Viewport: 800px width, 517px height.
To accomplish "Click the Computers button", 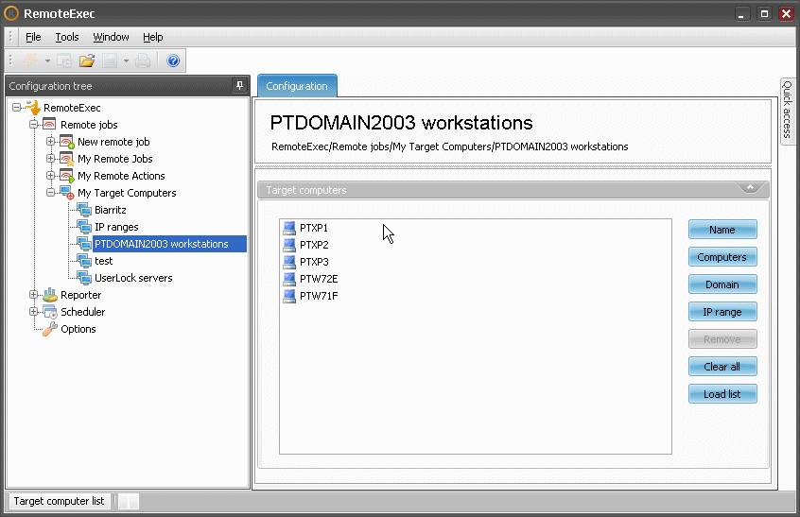I will tap(722, 257).
